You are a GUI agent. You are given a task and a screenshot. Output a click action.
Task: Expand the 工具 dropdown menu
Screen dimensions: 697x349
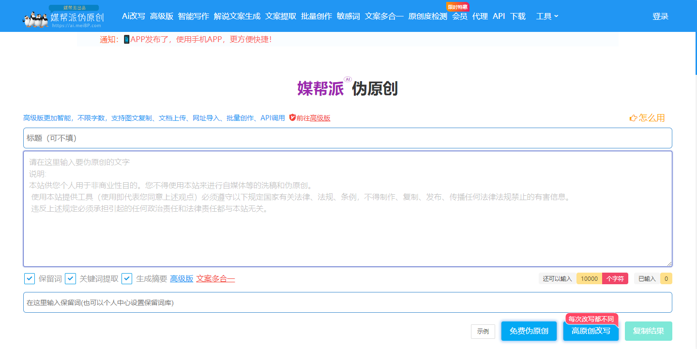(x=547, y=16)
